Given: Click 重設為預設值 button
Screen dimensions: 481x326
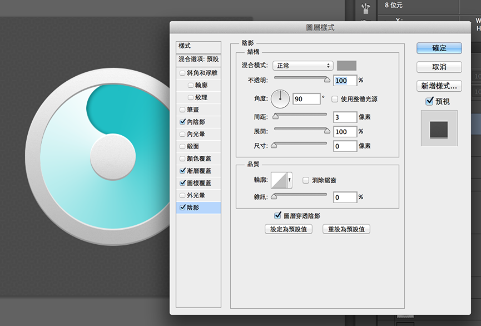Looking at the screenshot, I should click(x=346, y=229).
